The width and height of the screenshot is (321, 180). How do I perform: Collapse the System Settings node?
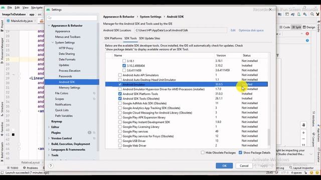coord(53,42)
